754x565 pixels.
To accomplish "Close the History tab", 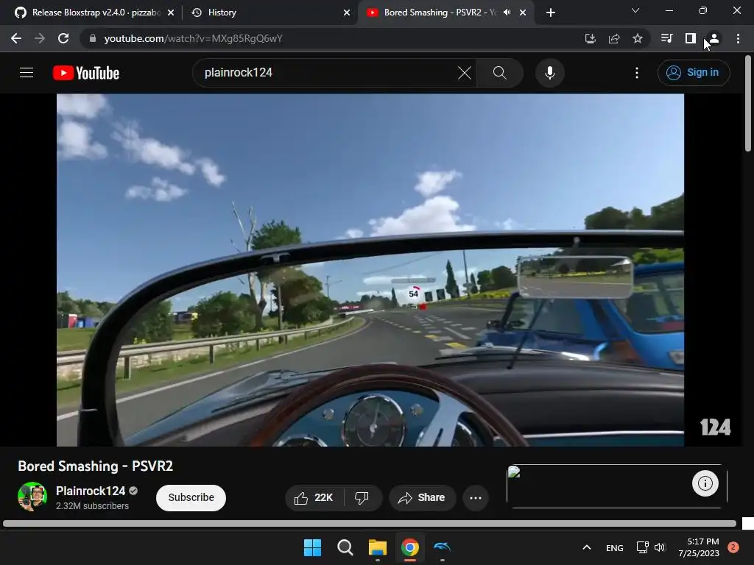I will [x=347, y=13].
